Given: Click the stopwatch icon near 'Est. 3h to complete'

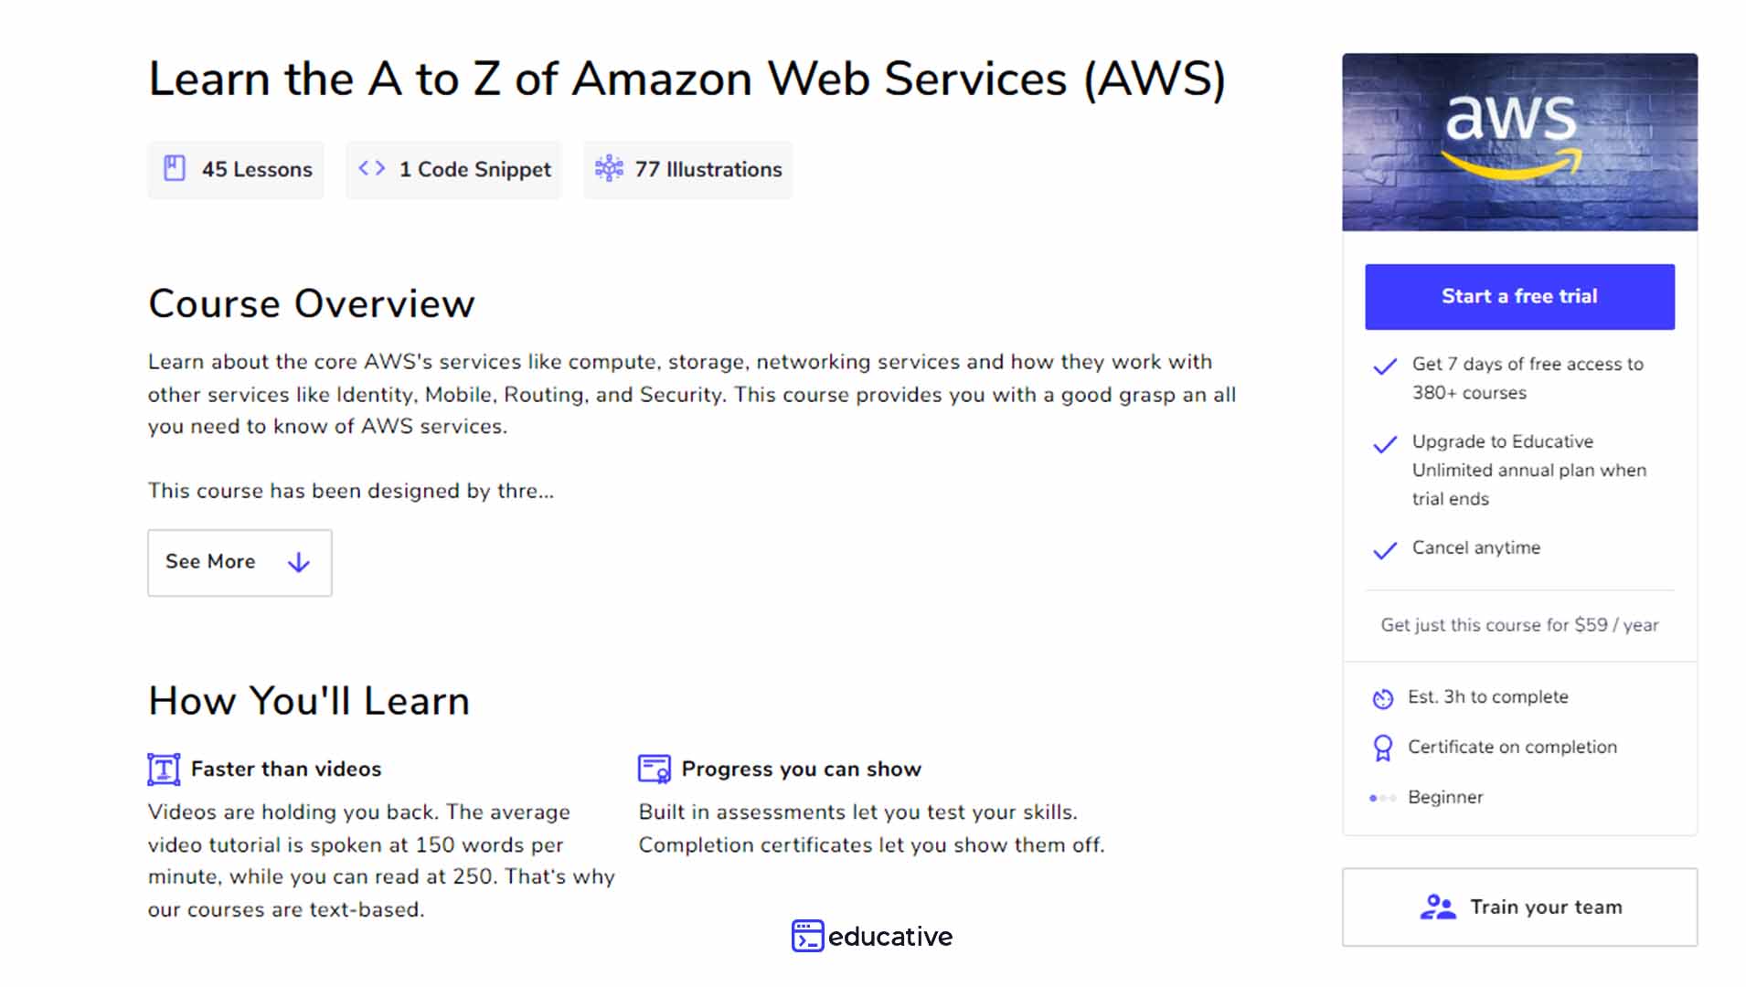Looking at the screenshot, I should pyautogui.click(x=1381, y=697).
